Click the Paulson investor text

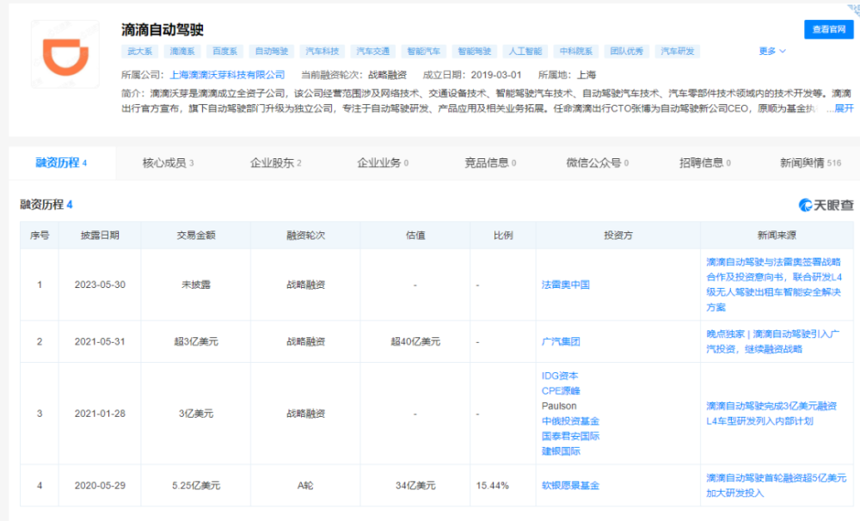[x=559, y=406]
